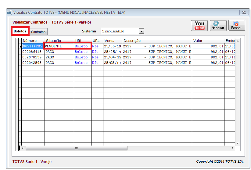
Task: Open Boleto link for 002070139
Action: point(81,57)
